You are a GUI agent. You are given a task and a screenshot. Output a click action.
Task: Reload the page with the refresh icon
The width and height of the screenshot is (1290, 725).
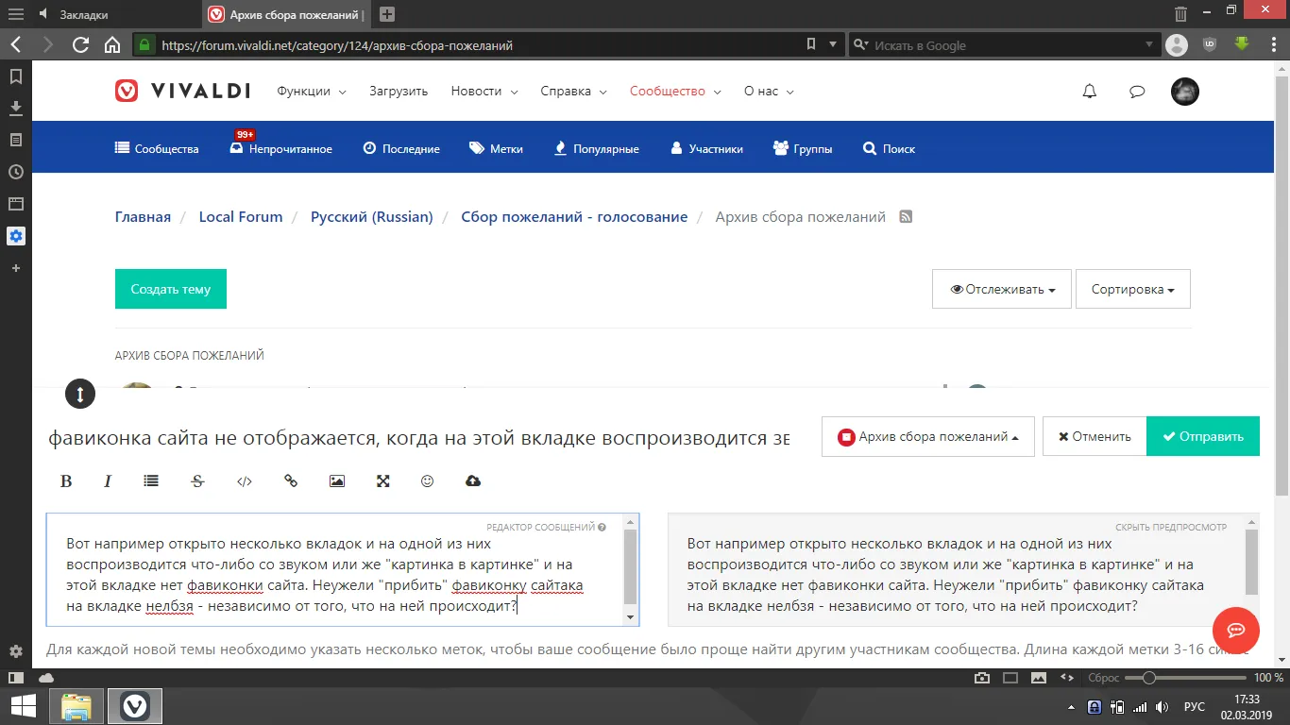pos(80,44)
